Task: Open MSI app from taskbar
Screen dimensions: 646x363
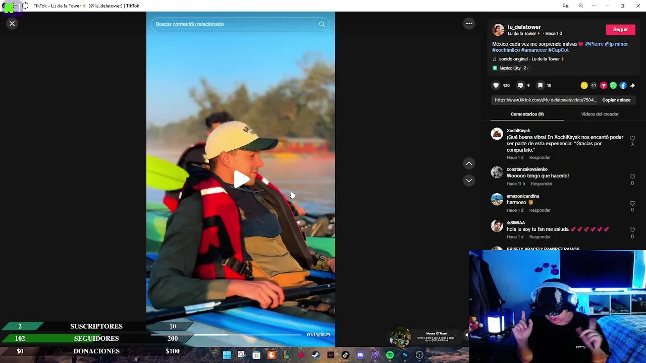Action: (x=375, y=355)
